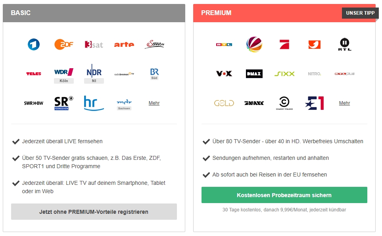Image resolution: width=382 pixels, height=236 pixels.
Task: Click Kostenlosen Probezeitraum sichern button
Action: pyautogui.click(x=284, y=195)
